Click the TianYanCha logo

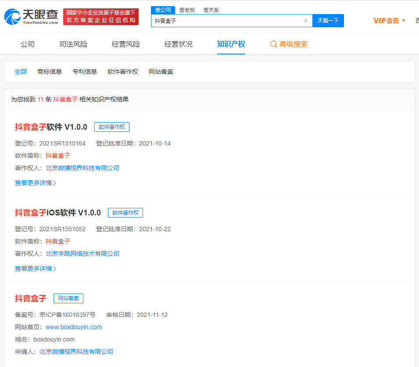point(31,17)
